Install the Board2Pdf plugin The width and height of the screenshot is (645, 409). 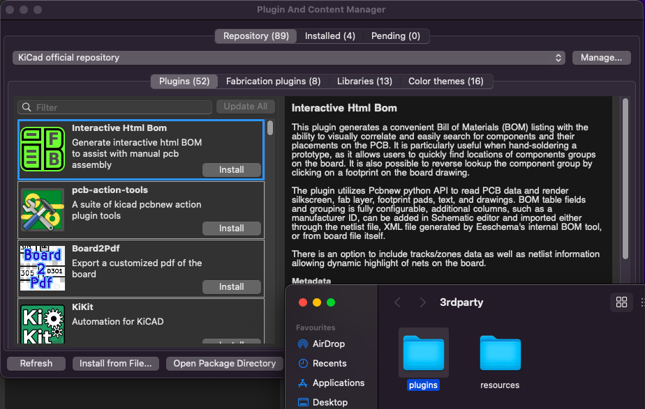tap(232, 286)
